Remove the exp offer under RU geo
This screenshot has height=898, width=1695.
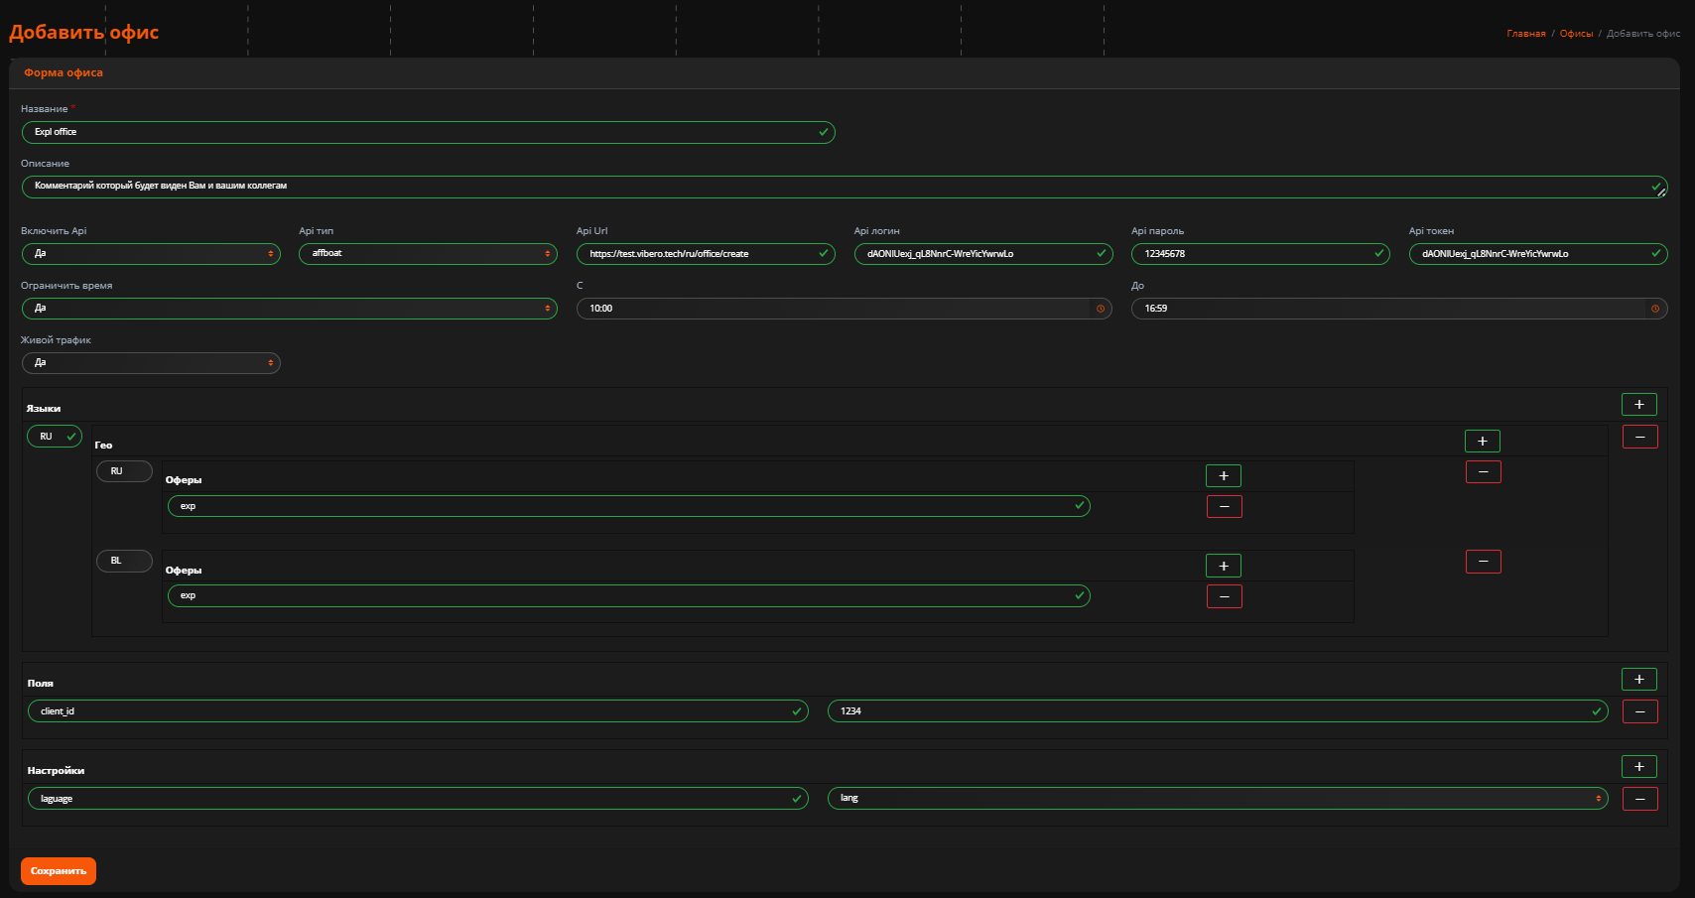(x=1224, y=507)
